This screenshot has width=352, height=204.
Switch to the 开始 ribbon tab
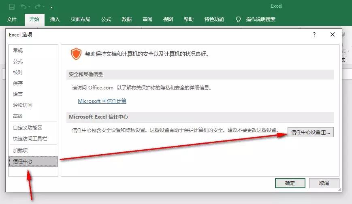[34, 19]
